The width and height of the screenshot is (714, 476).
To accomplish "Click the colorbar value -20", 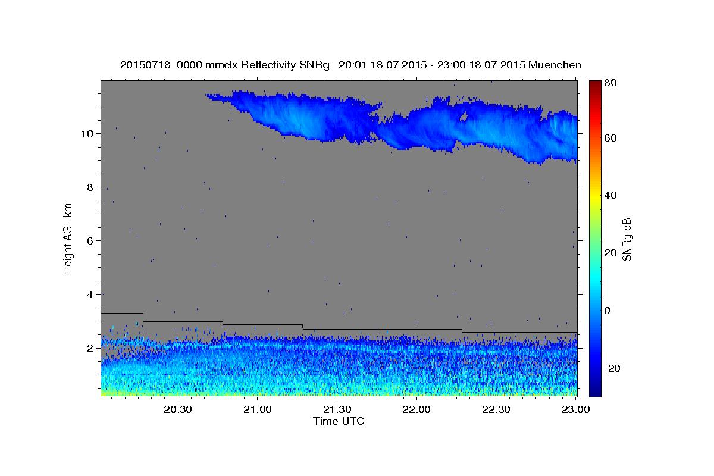I will [612, 368].
